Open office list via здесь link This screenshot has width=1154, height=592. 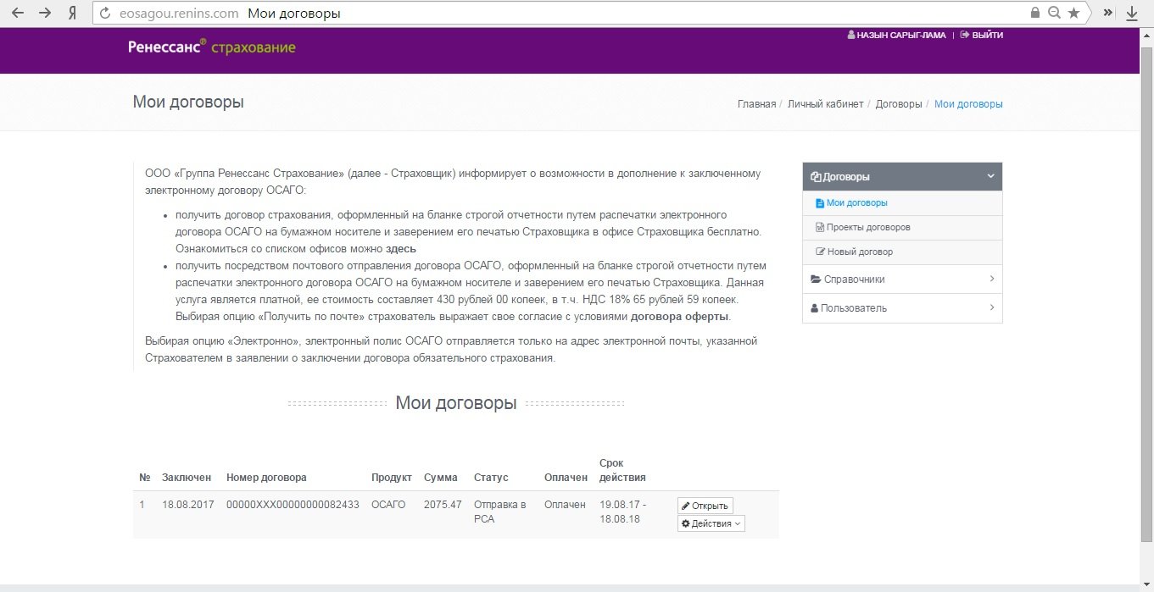click(401, 249)
